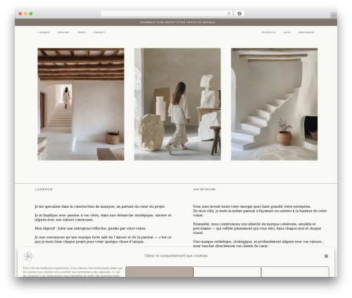
Task: Click the round icon beside the address bar
Action: point(239,13)
